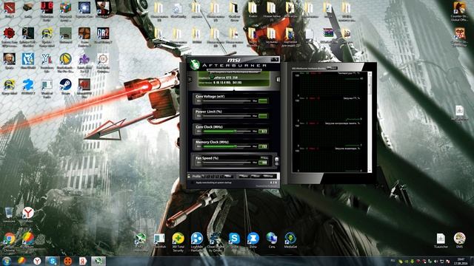Launch the Yandex Browser desktop shortcut

point(28,213)
